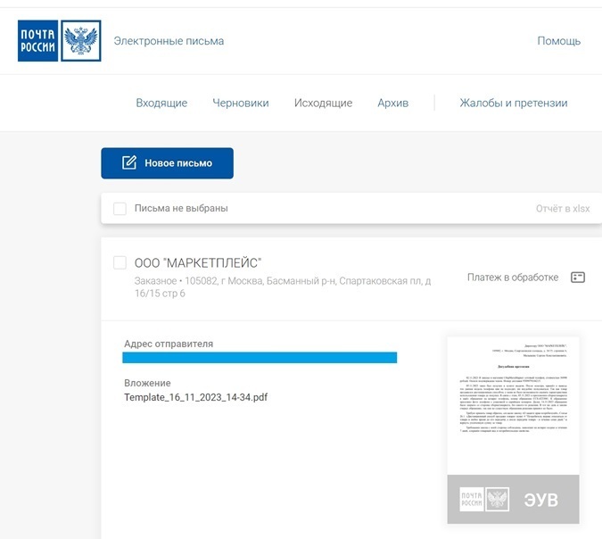The image size is (602, 539).
Task: Open the payment status card icon
Action: [x=578, y=278]
